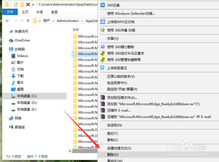Click the 名称 column header
Screen dimensions: 219x162
[x=76, y=30]
